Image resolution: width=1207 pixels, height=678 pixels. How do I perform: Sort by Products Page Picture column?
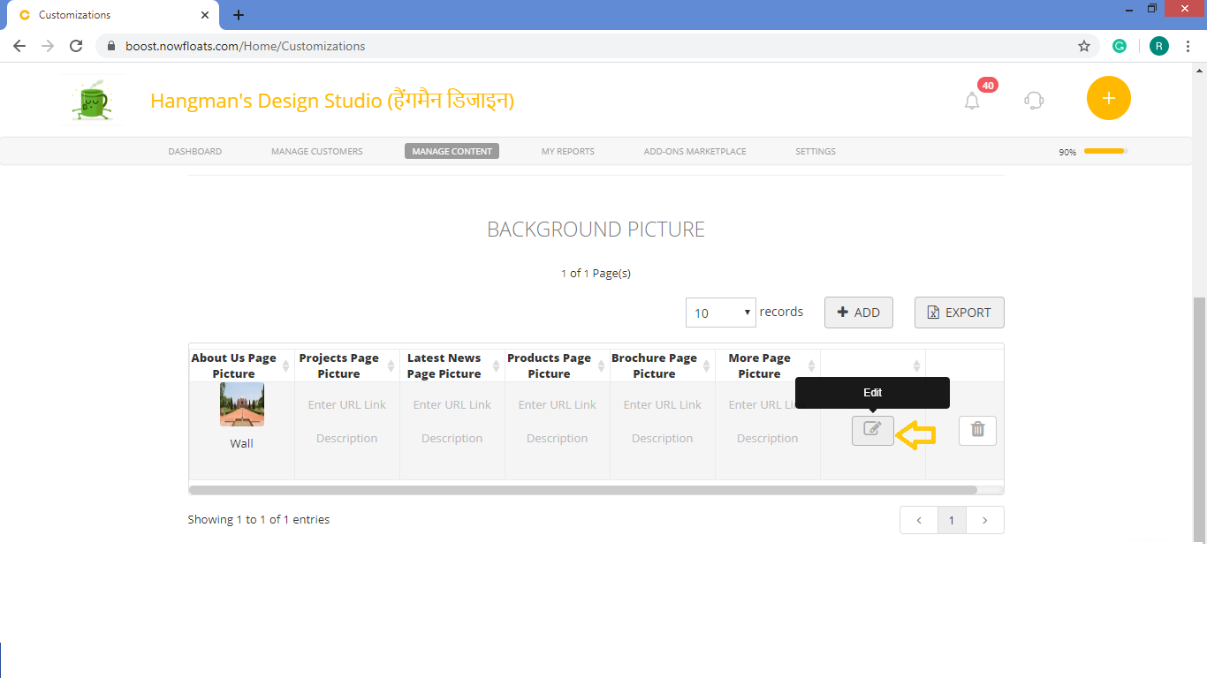point(557,365)
